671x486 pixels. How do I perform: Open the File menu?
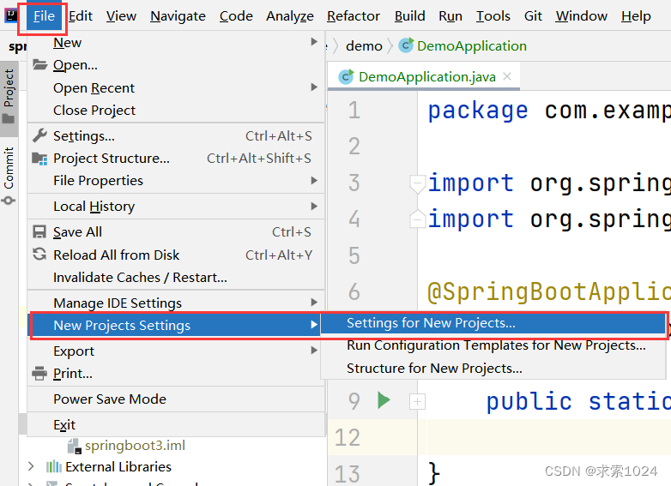click(44, 16)
